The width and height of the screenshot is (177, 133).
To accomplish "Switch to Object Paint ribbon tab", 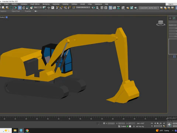I will coord(15,11).
